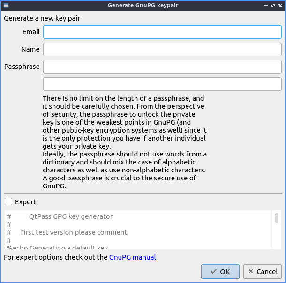The image size is (286, 283).
Task: Enable the Expert checkbox
Action: (x=8, y=202)
